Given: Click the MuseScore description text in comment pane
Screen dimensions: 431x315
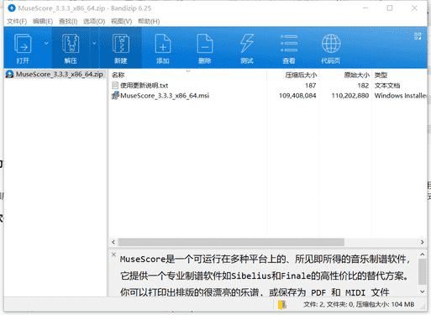Looking at the screenshot, I should 265,276.
